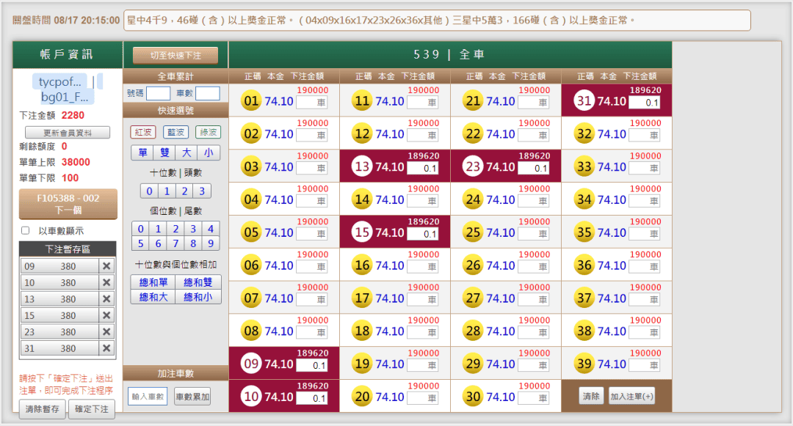Toggle the 以車數顯示 checkbox

[x=25, y=231]
